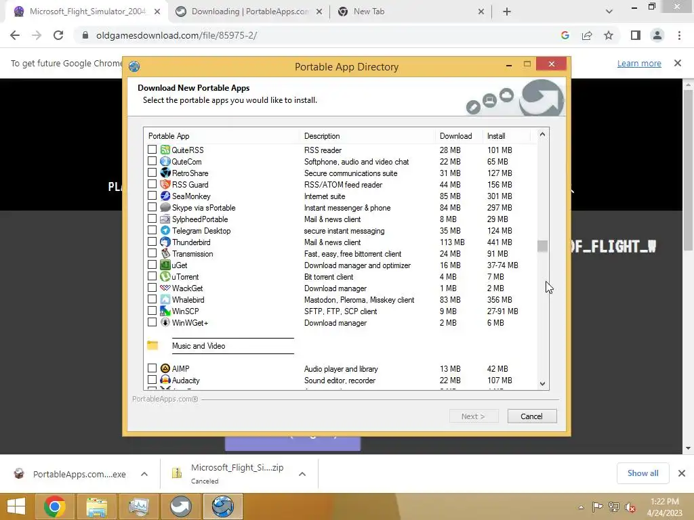Open Windows Start button
Screen dimensions: 694x520
[x=16, y=506]
